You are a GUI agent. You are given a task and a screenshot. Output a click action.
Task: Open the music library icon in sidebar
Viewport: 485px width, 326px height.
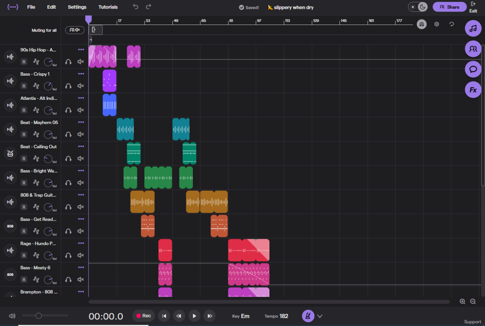click(473, 28)
